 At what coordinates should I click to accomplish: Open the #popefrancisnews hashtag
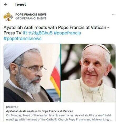pyautogui.click(x=22, y=38)
